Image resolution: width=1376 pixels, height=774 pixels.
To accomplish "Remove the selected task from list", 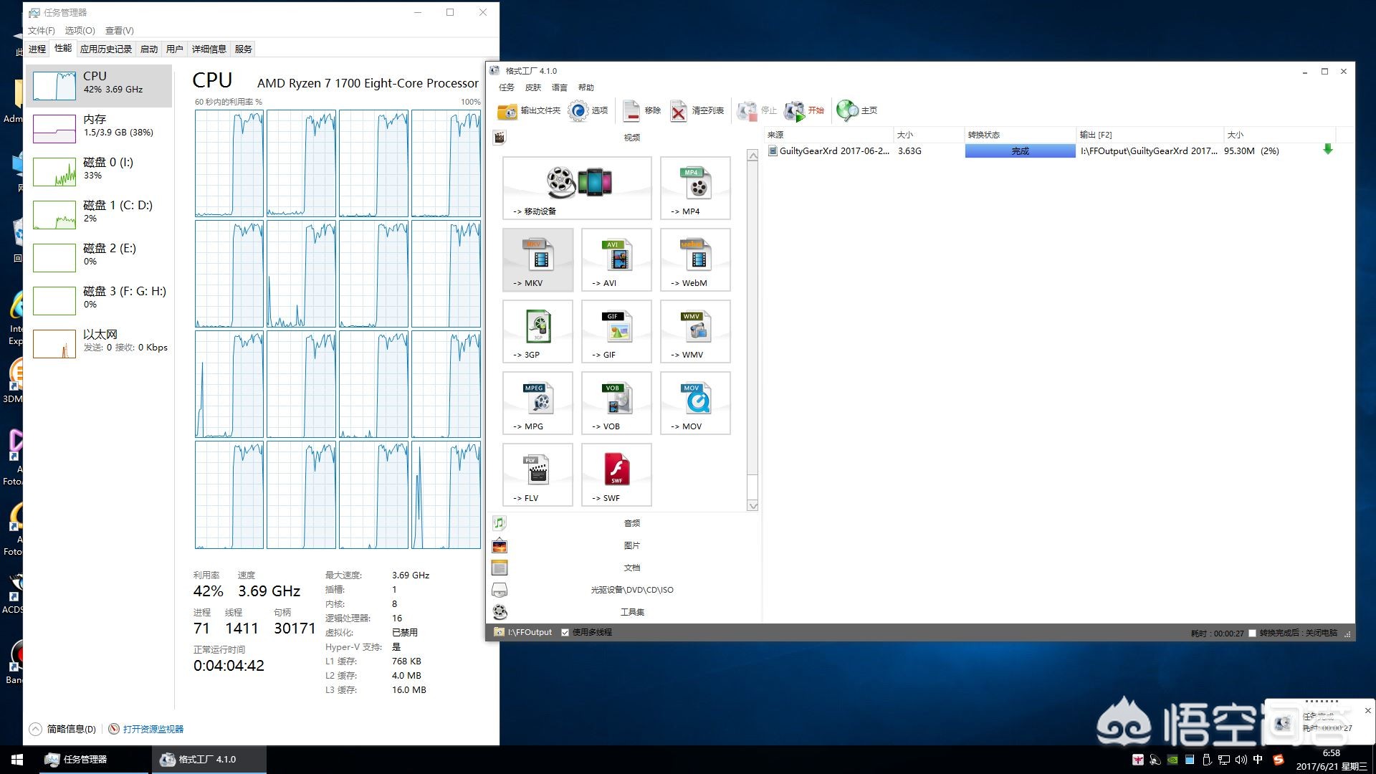I will click(x=642, y=110).
